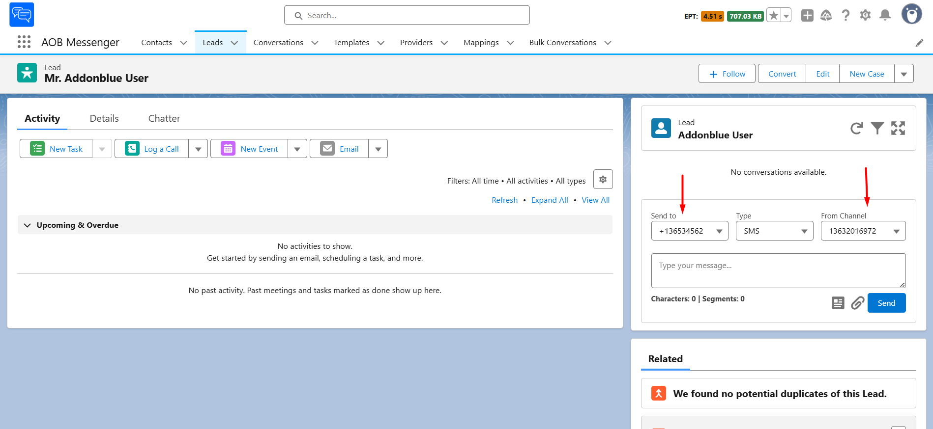
Task: Click the View All link
Action: tap(596, 200)
